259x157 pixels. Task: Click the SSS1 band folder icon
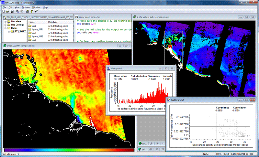pyautogui.click(x=29, y=26)
